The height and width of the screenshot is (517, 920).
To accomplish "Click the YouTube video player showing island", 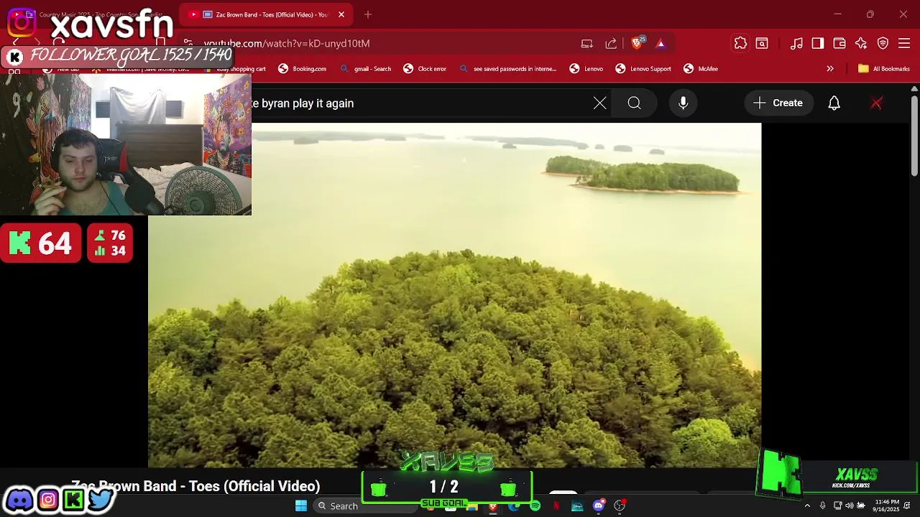I will [454, 295].
